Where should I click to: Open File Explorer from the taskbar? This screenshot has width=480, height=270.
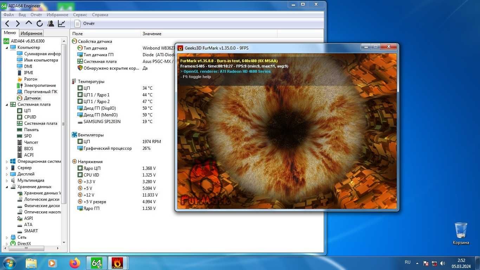(31, 263)
